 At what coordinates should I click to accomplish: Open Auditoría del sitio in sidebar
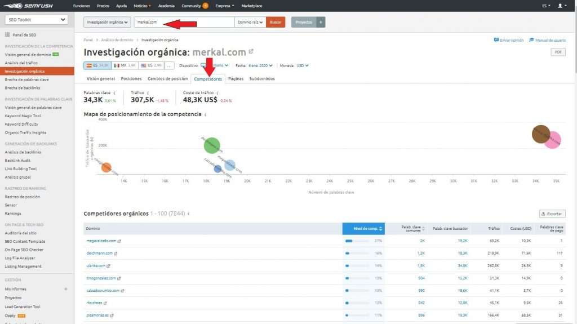coord(21,233)
